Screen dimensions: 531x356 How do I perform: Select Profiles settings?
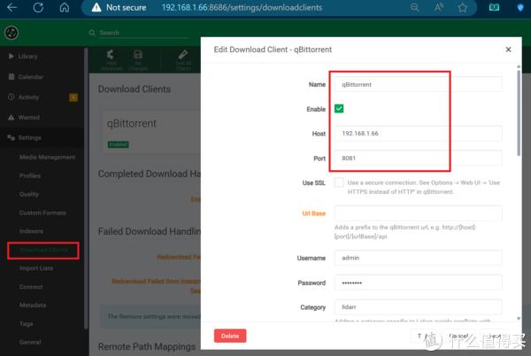pos(30,176)
